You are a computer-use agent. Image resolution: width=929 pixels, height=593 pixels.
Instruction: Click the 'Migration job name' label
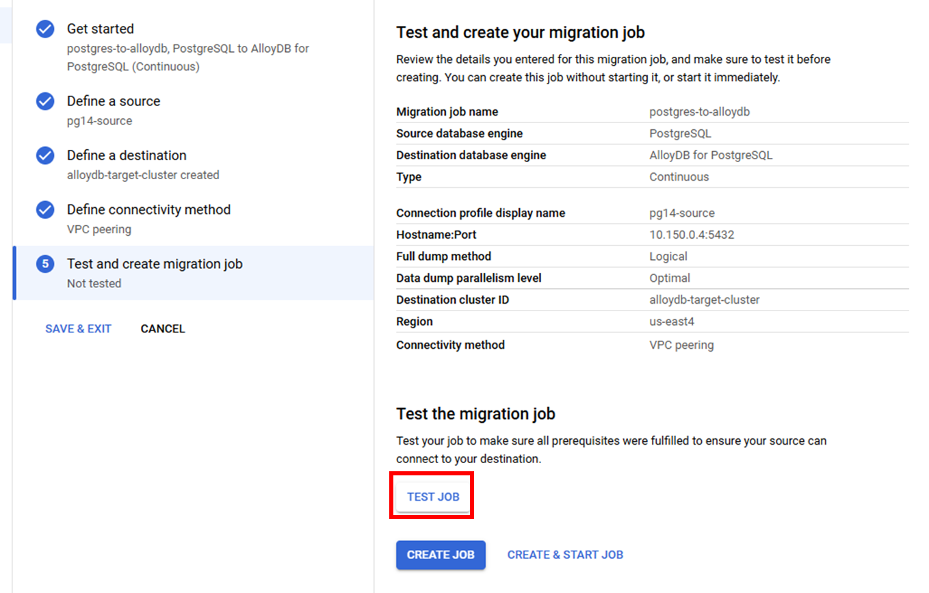tap(447, 111)
